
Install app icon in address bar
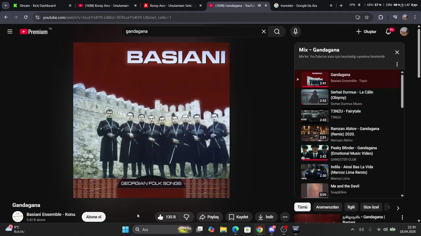point(358,17)
